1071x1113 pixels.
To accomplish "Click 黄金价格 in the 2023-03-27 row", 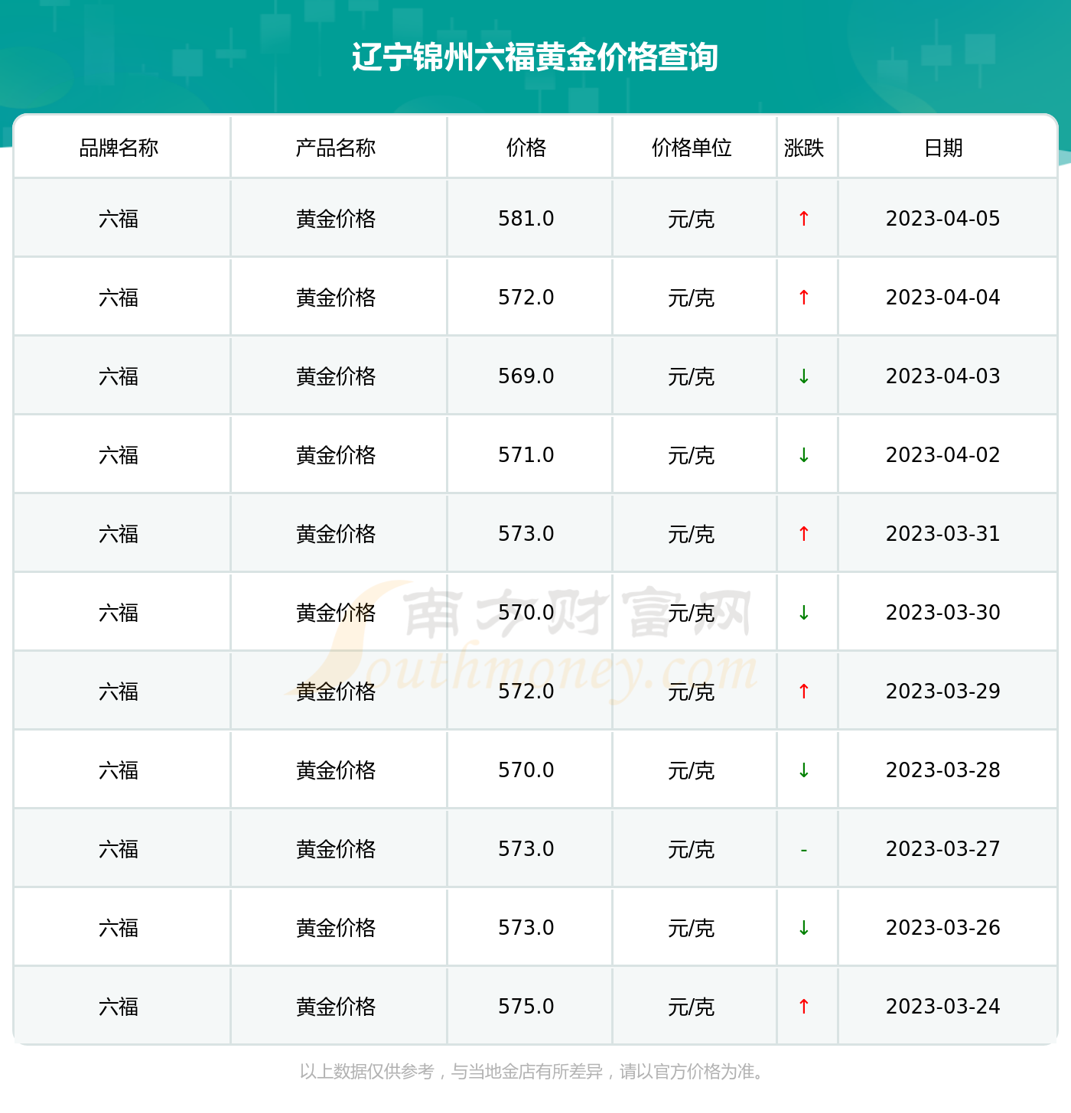I will point(336,849).
